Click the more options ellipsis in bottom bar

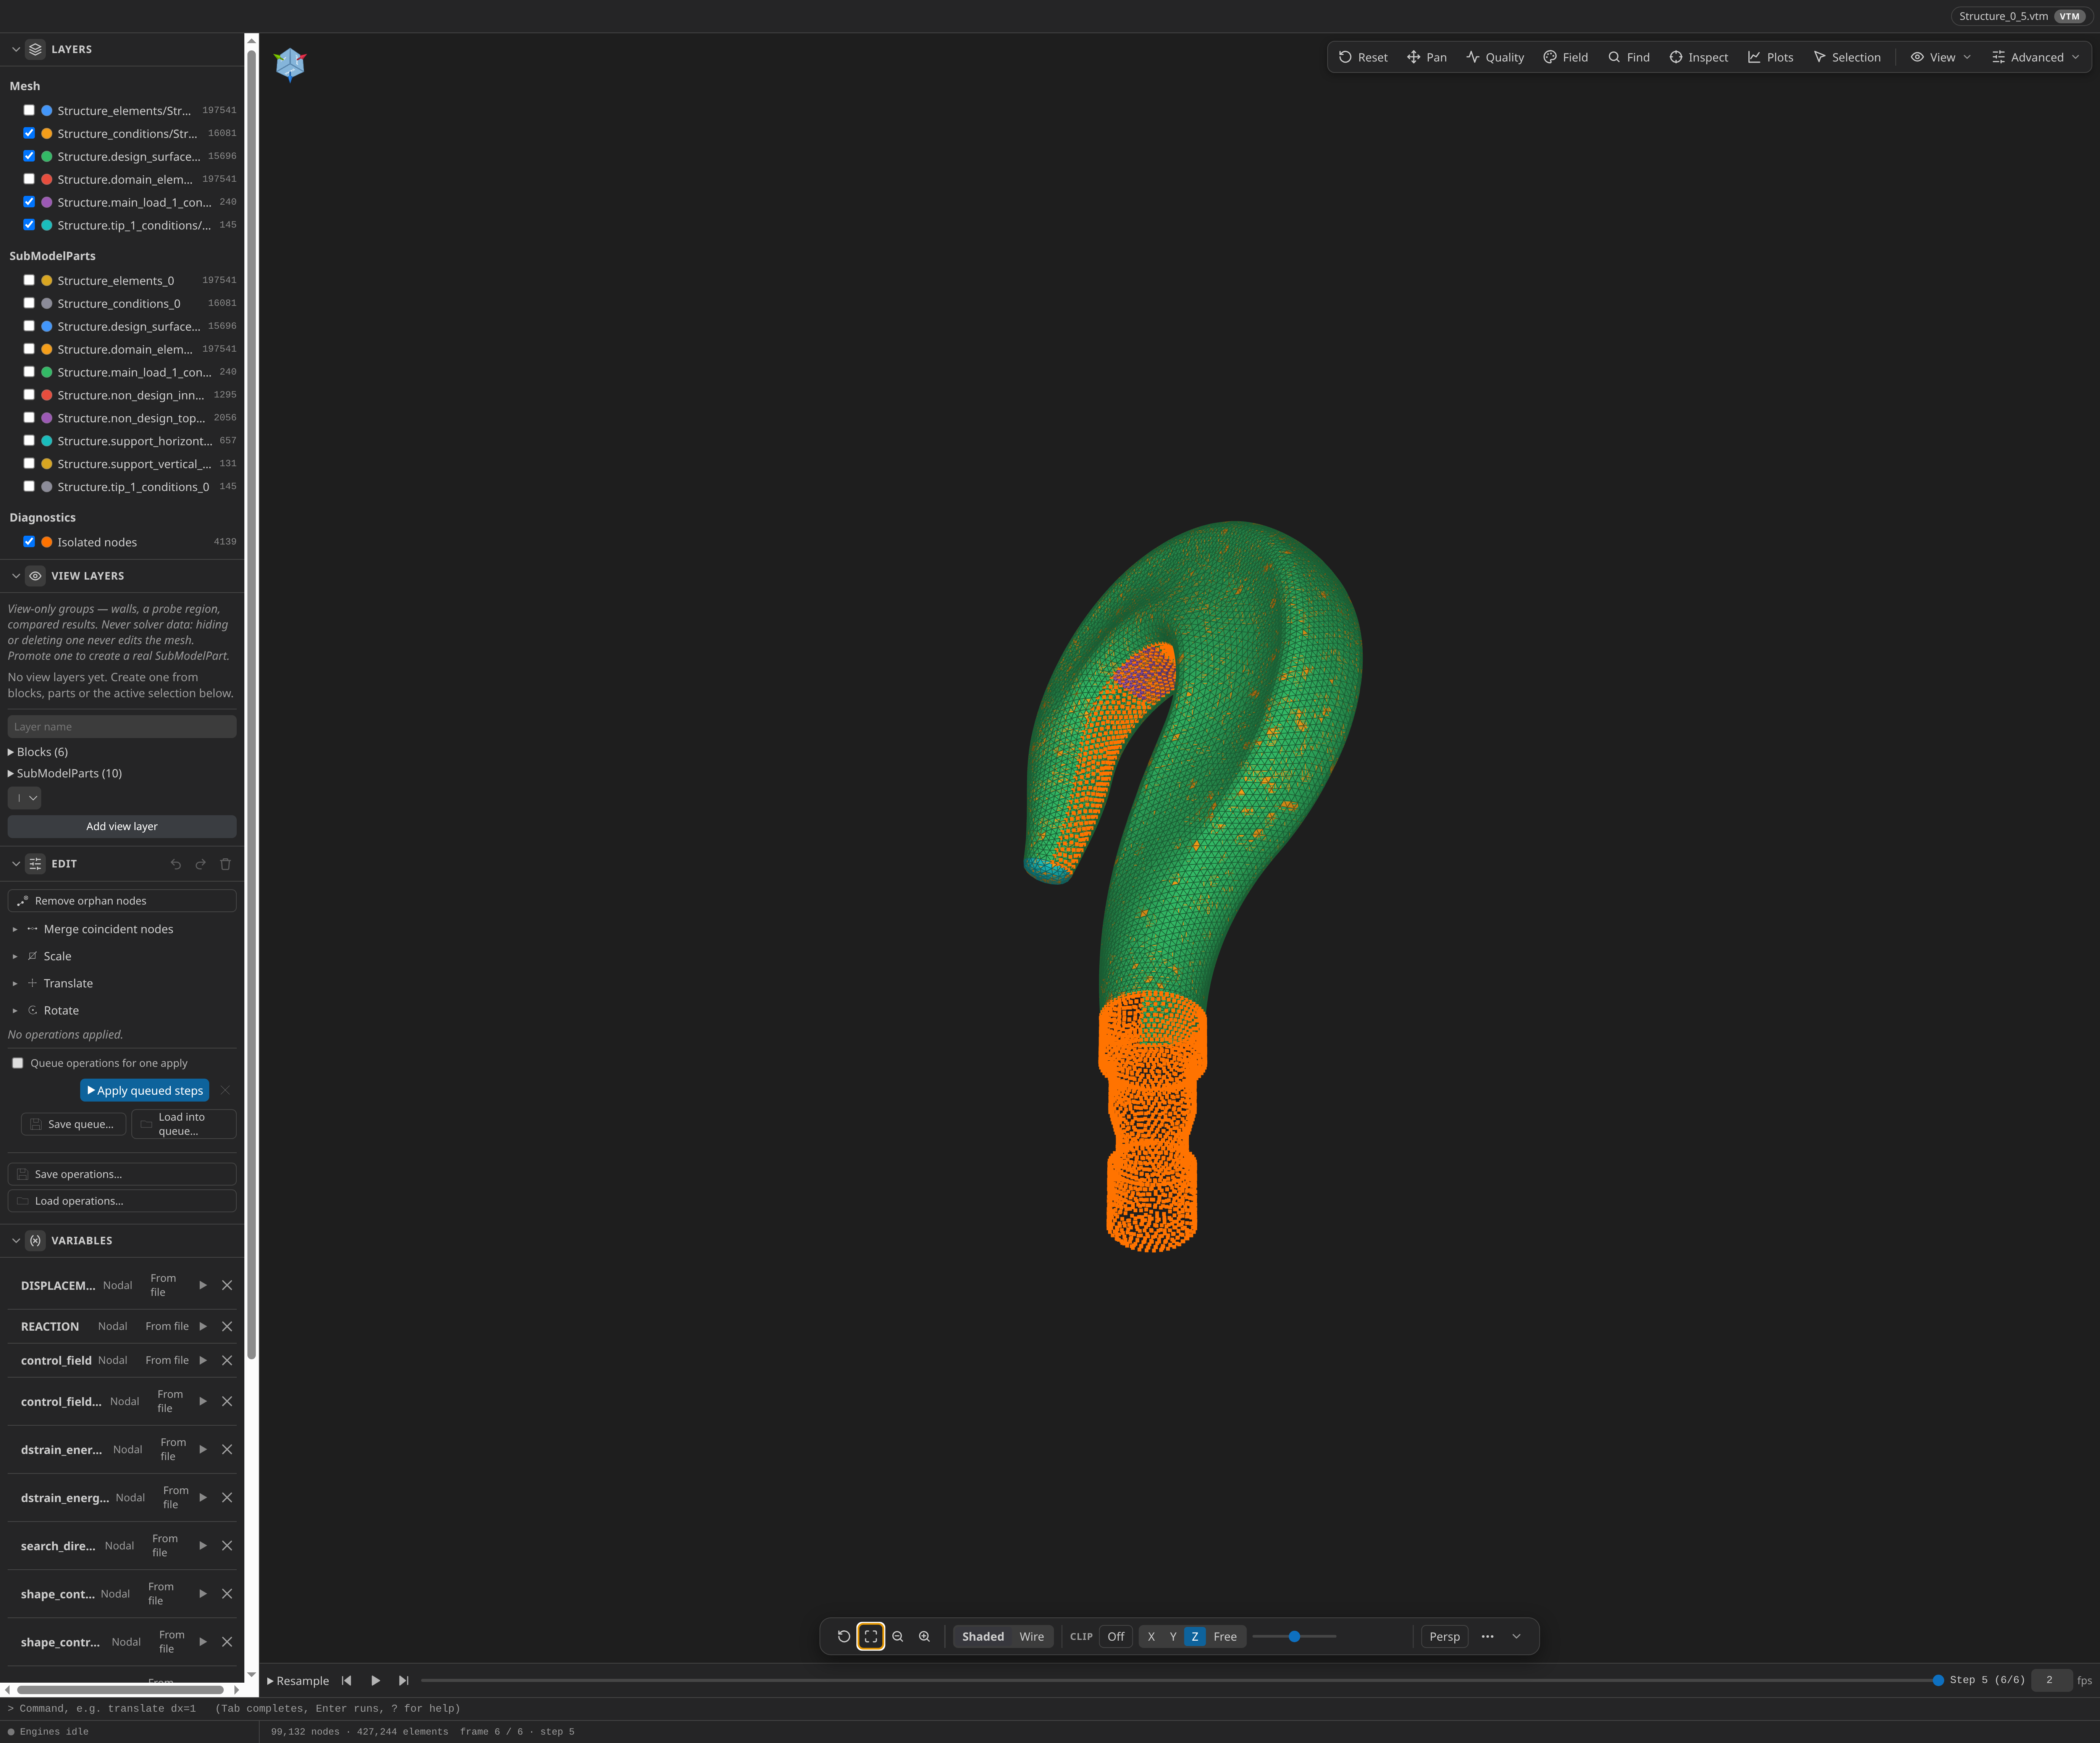[1487, 1636]
